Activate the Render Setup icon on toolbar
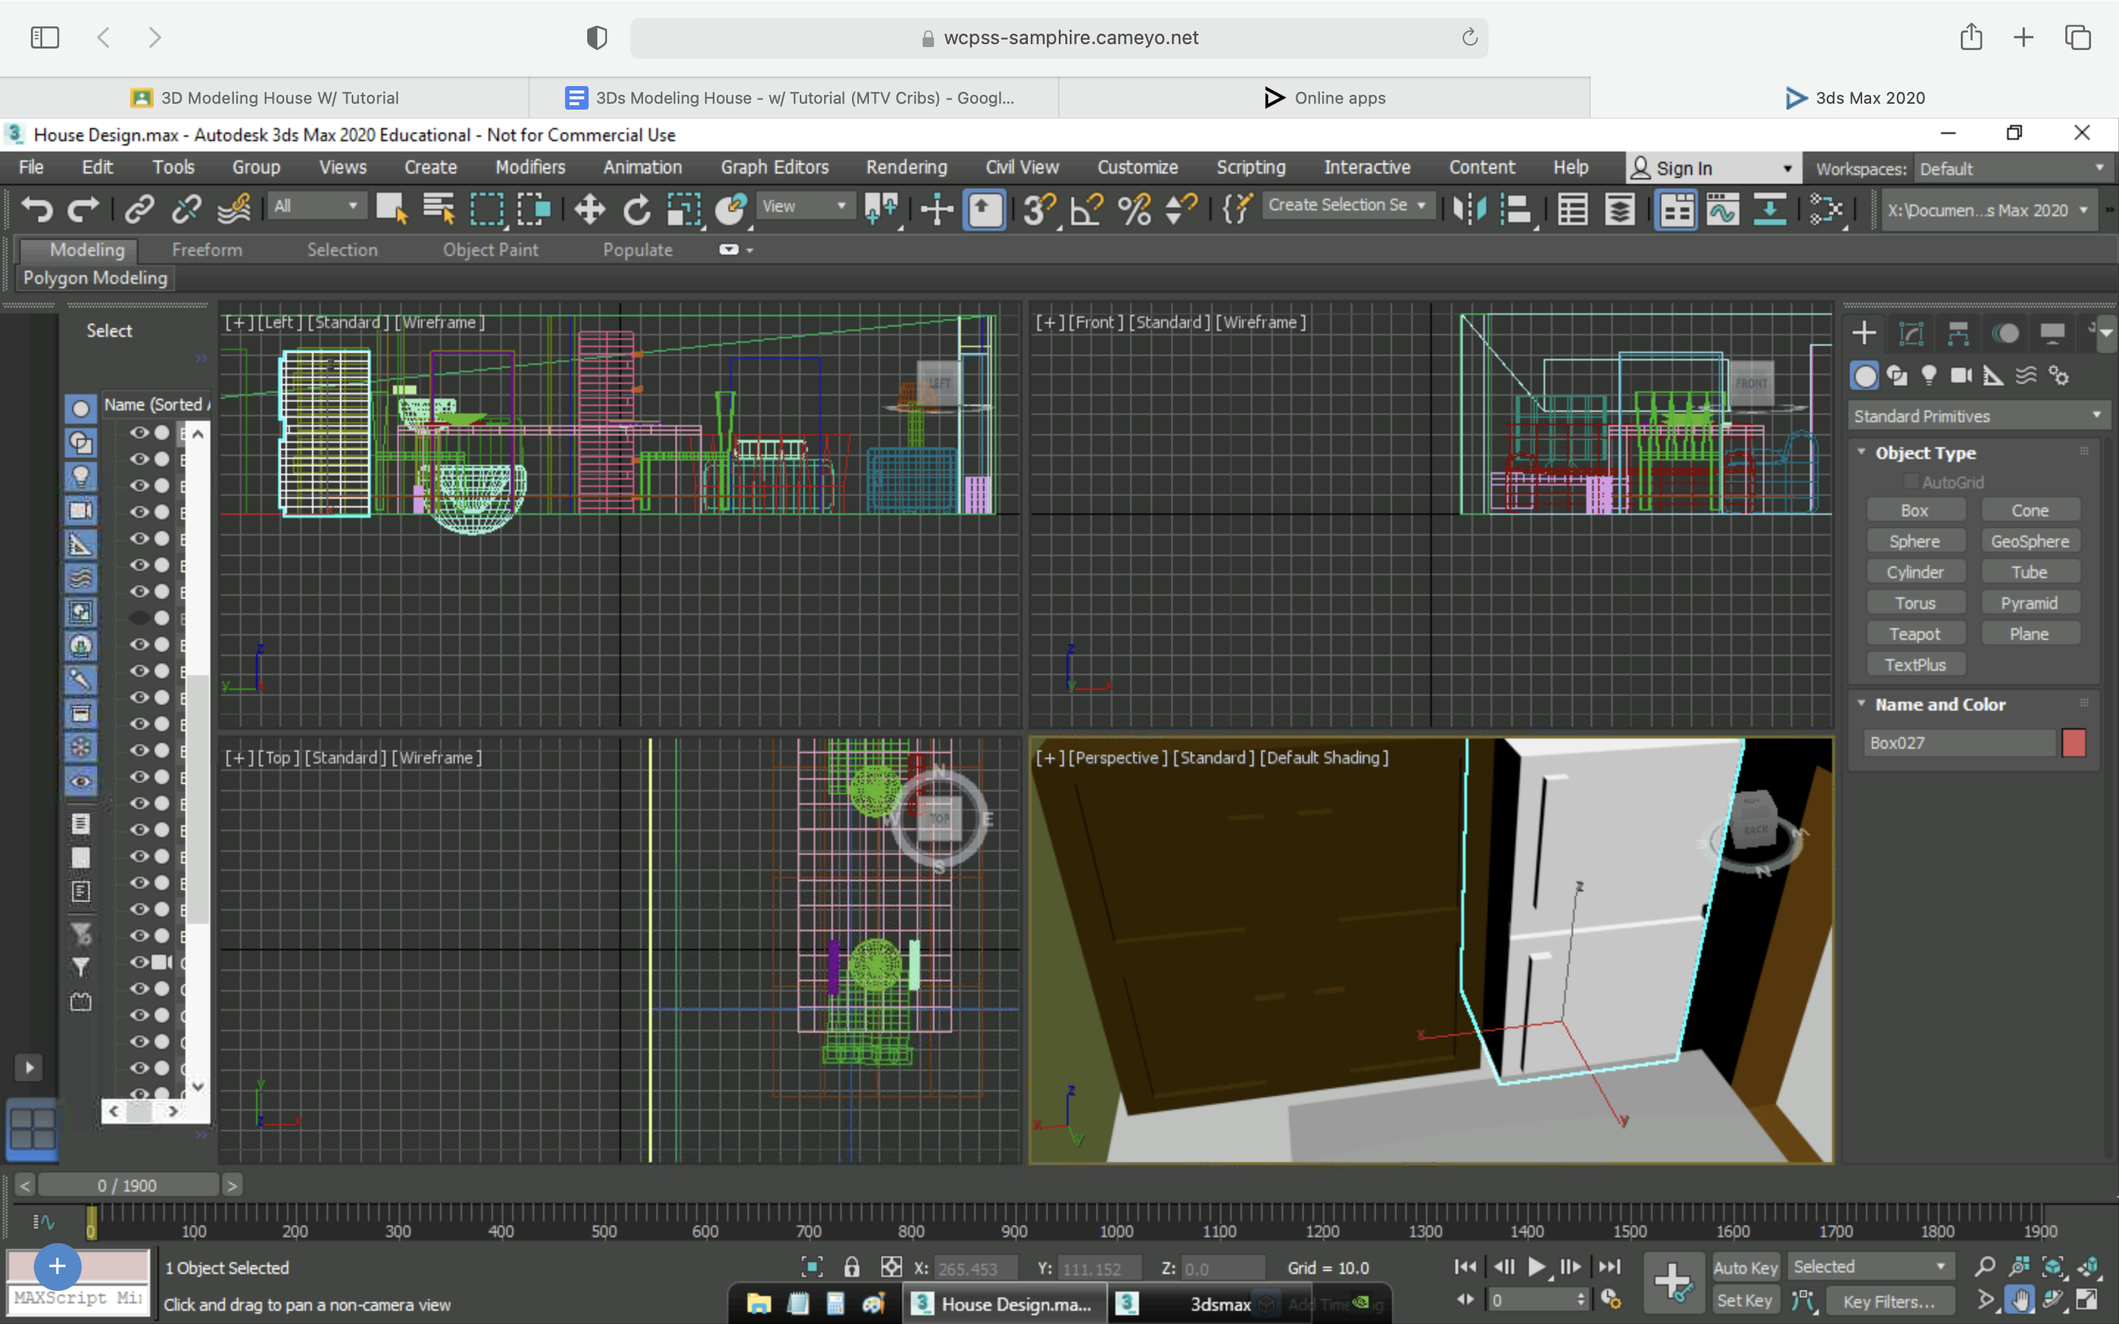 (1677, 210)
